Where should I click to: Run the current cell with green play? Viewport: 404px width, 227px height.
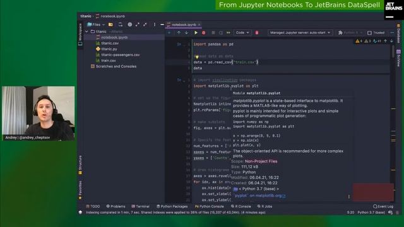196,33
